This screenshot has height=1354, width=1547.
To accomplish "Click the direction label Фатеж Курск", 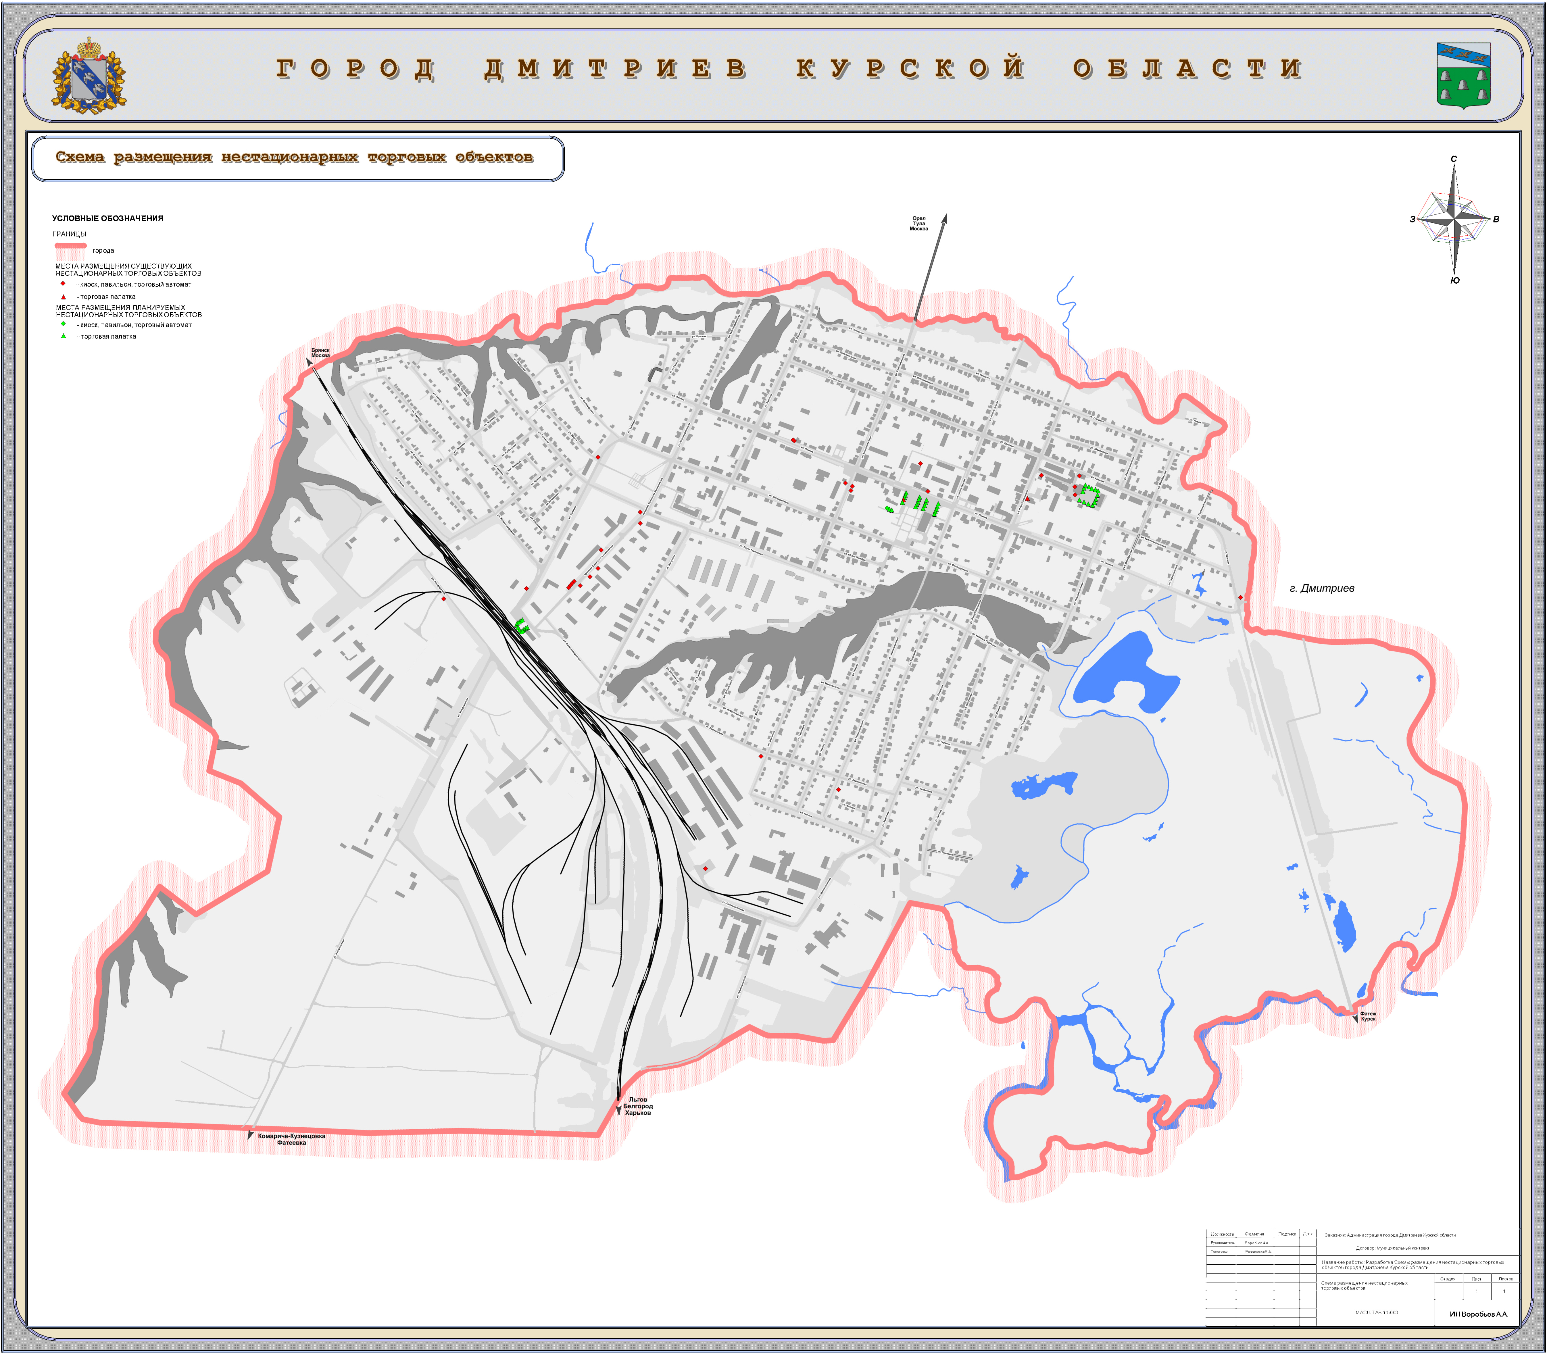I will point(1368,1016).
